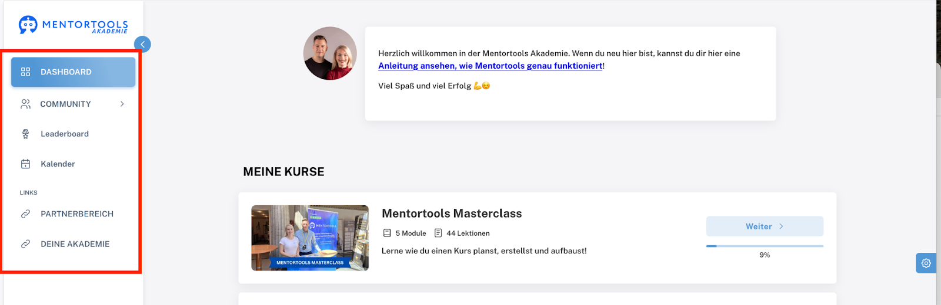Open the Anleitung ansehen tutorial link
The image size is (941, 305).
[490, 66]
